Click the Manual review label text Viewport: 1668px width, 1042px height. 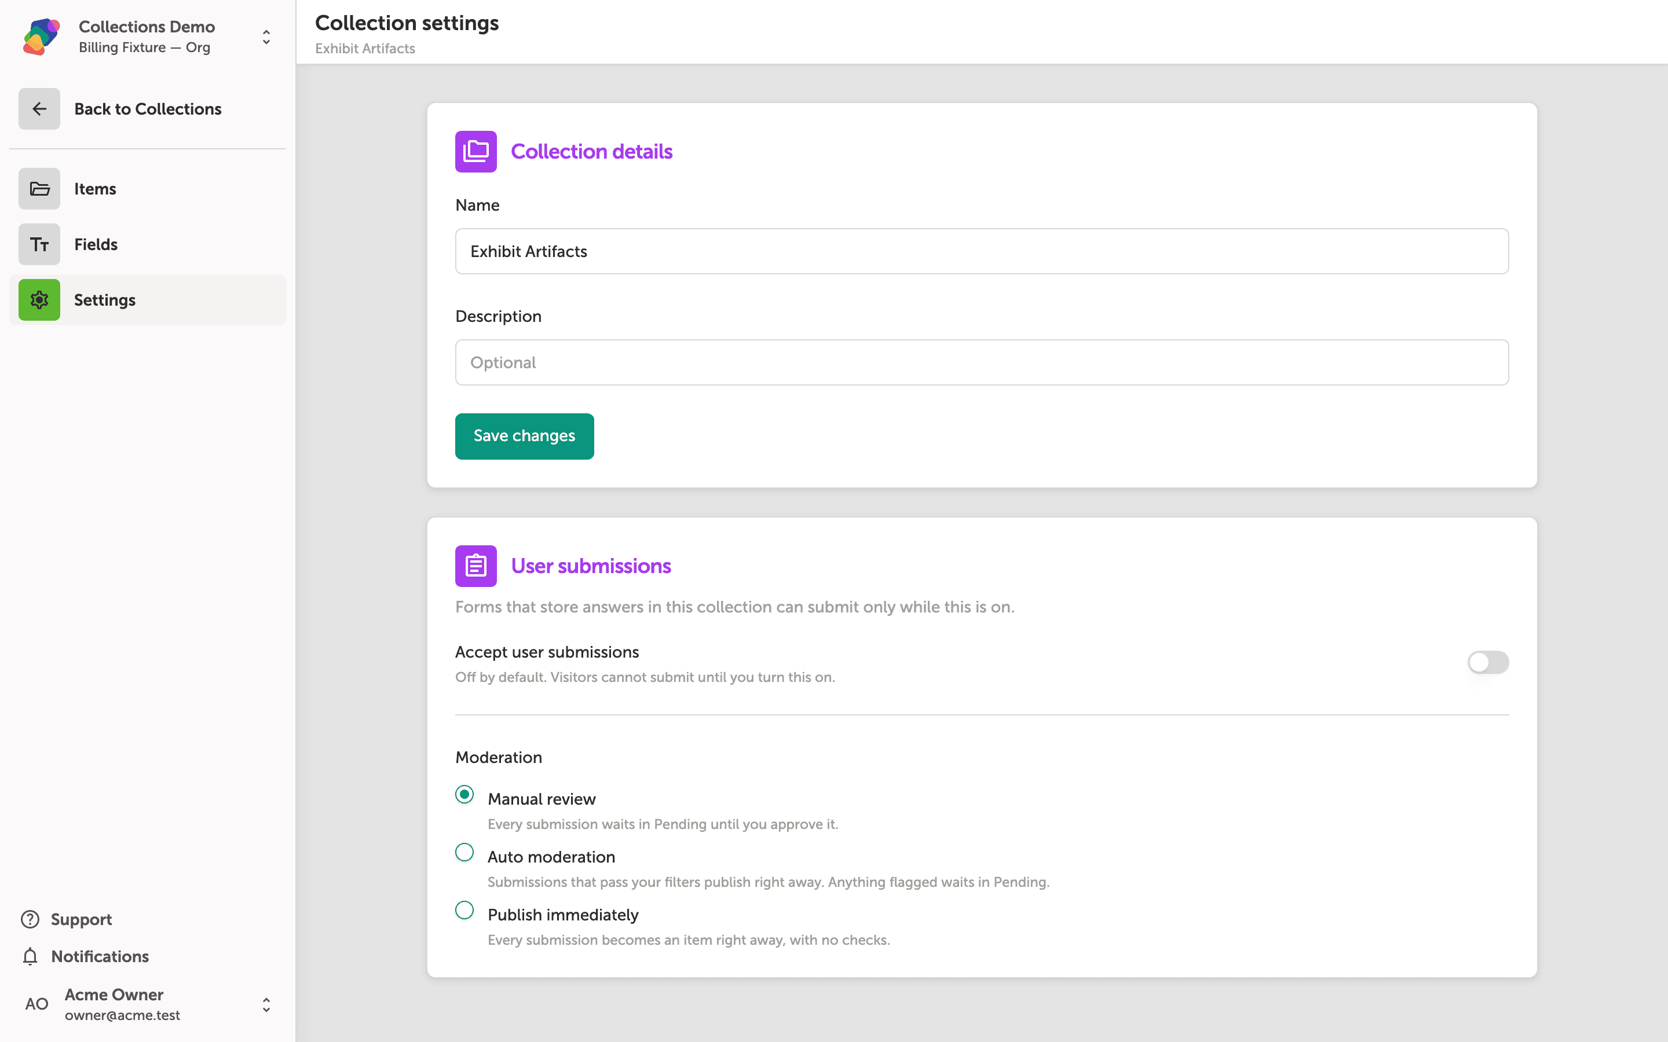(x=542, y=799)
